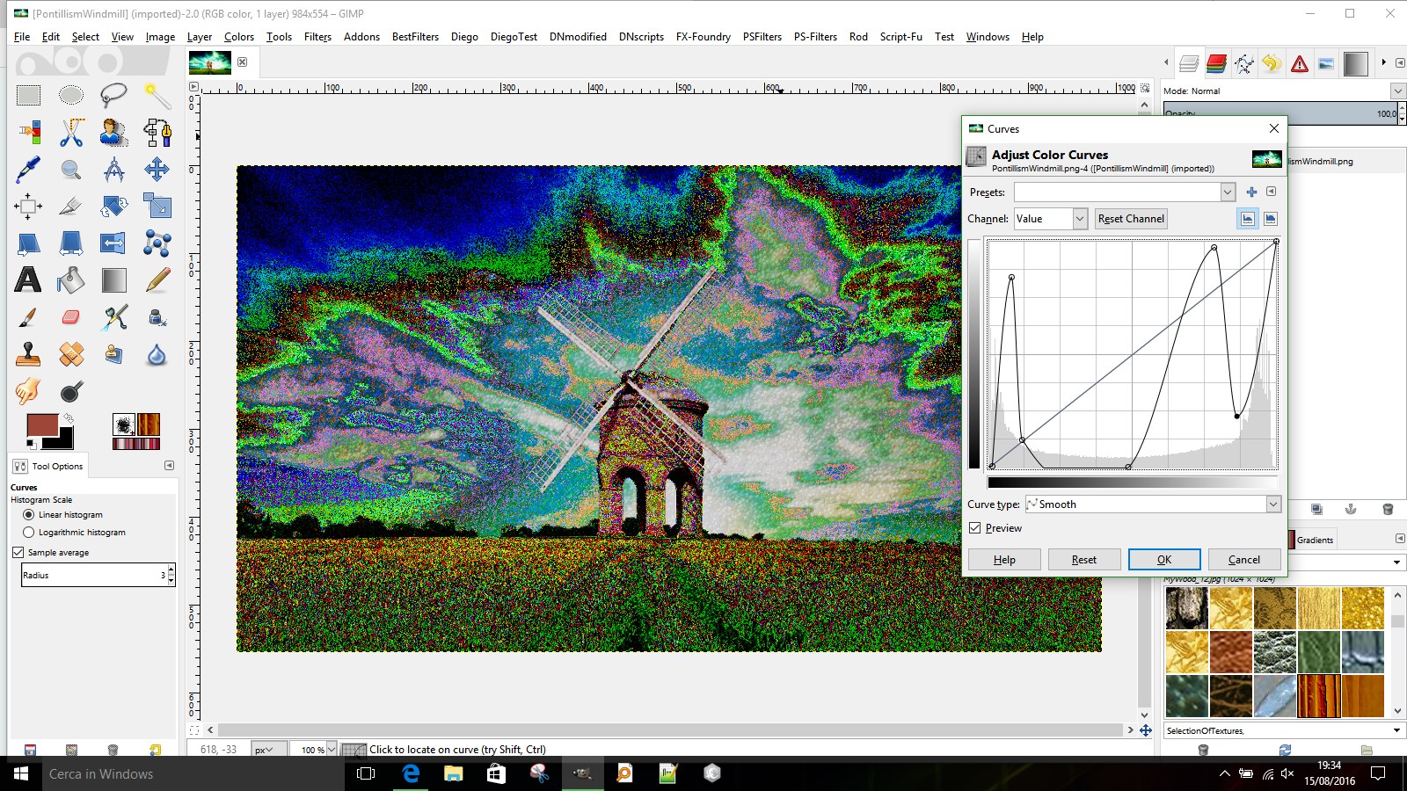Select the Fuzzy Select magic wand tool
1407x791 pixels.
click(157, 95)
